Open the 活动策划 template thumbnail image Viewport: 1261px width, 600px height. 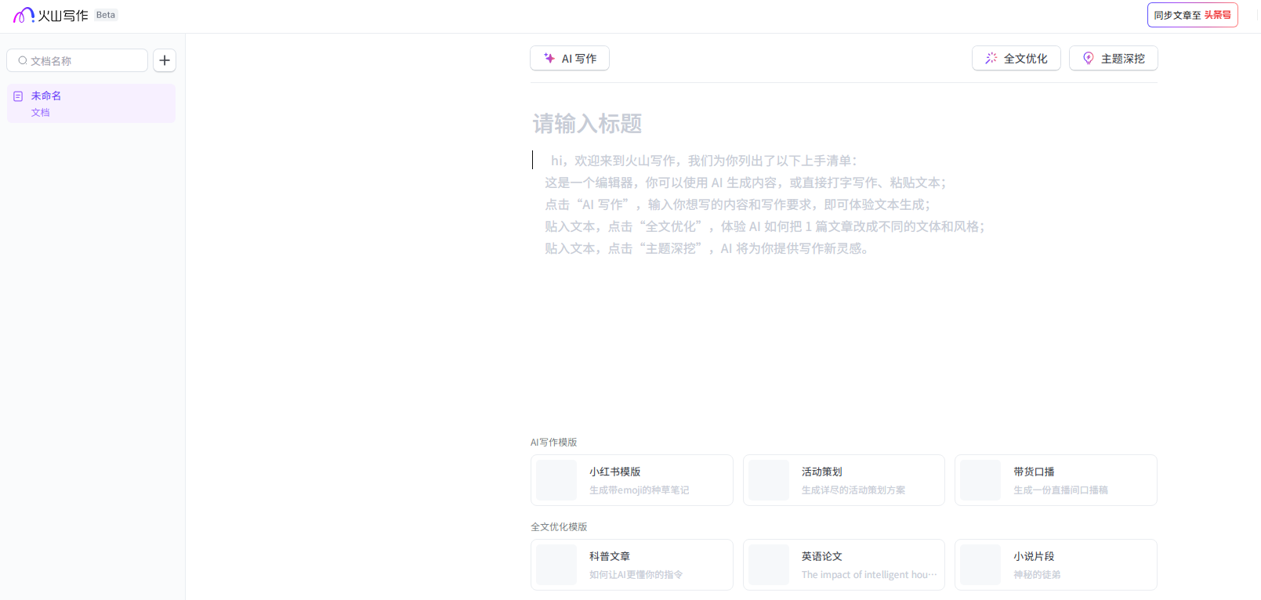[x=768, y=480]
